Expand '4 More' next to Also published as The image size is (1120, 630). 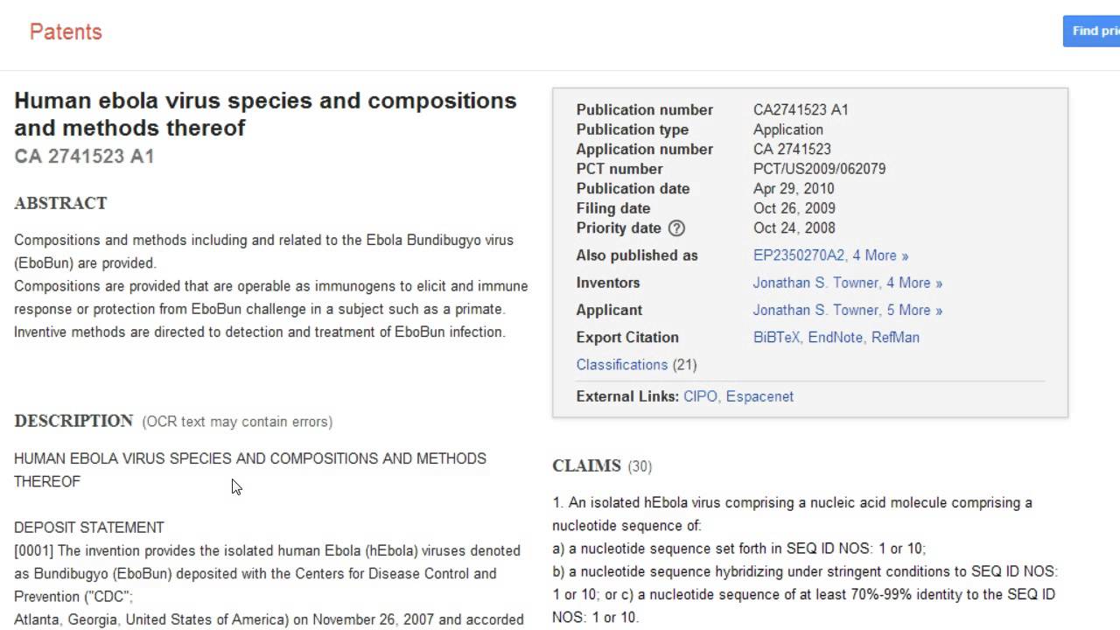[x=881, y=255]
